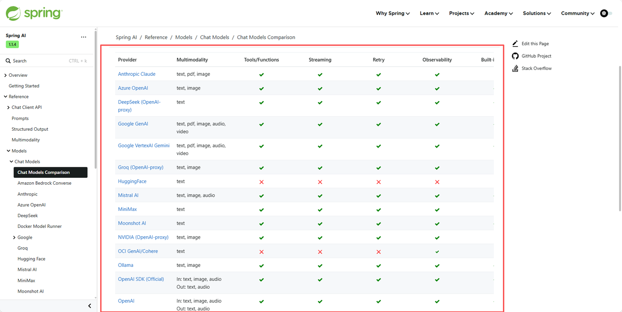This screenshot has width=622, height=312.
Task: Open the Why Spring menu
Action: 393,13
